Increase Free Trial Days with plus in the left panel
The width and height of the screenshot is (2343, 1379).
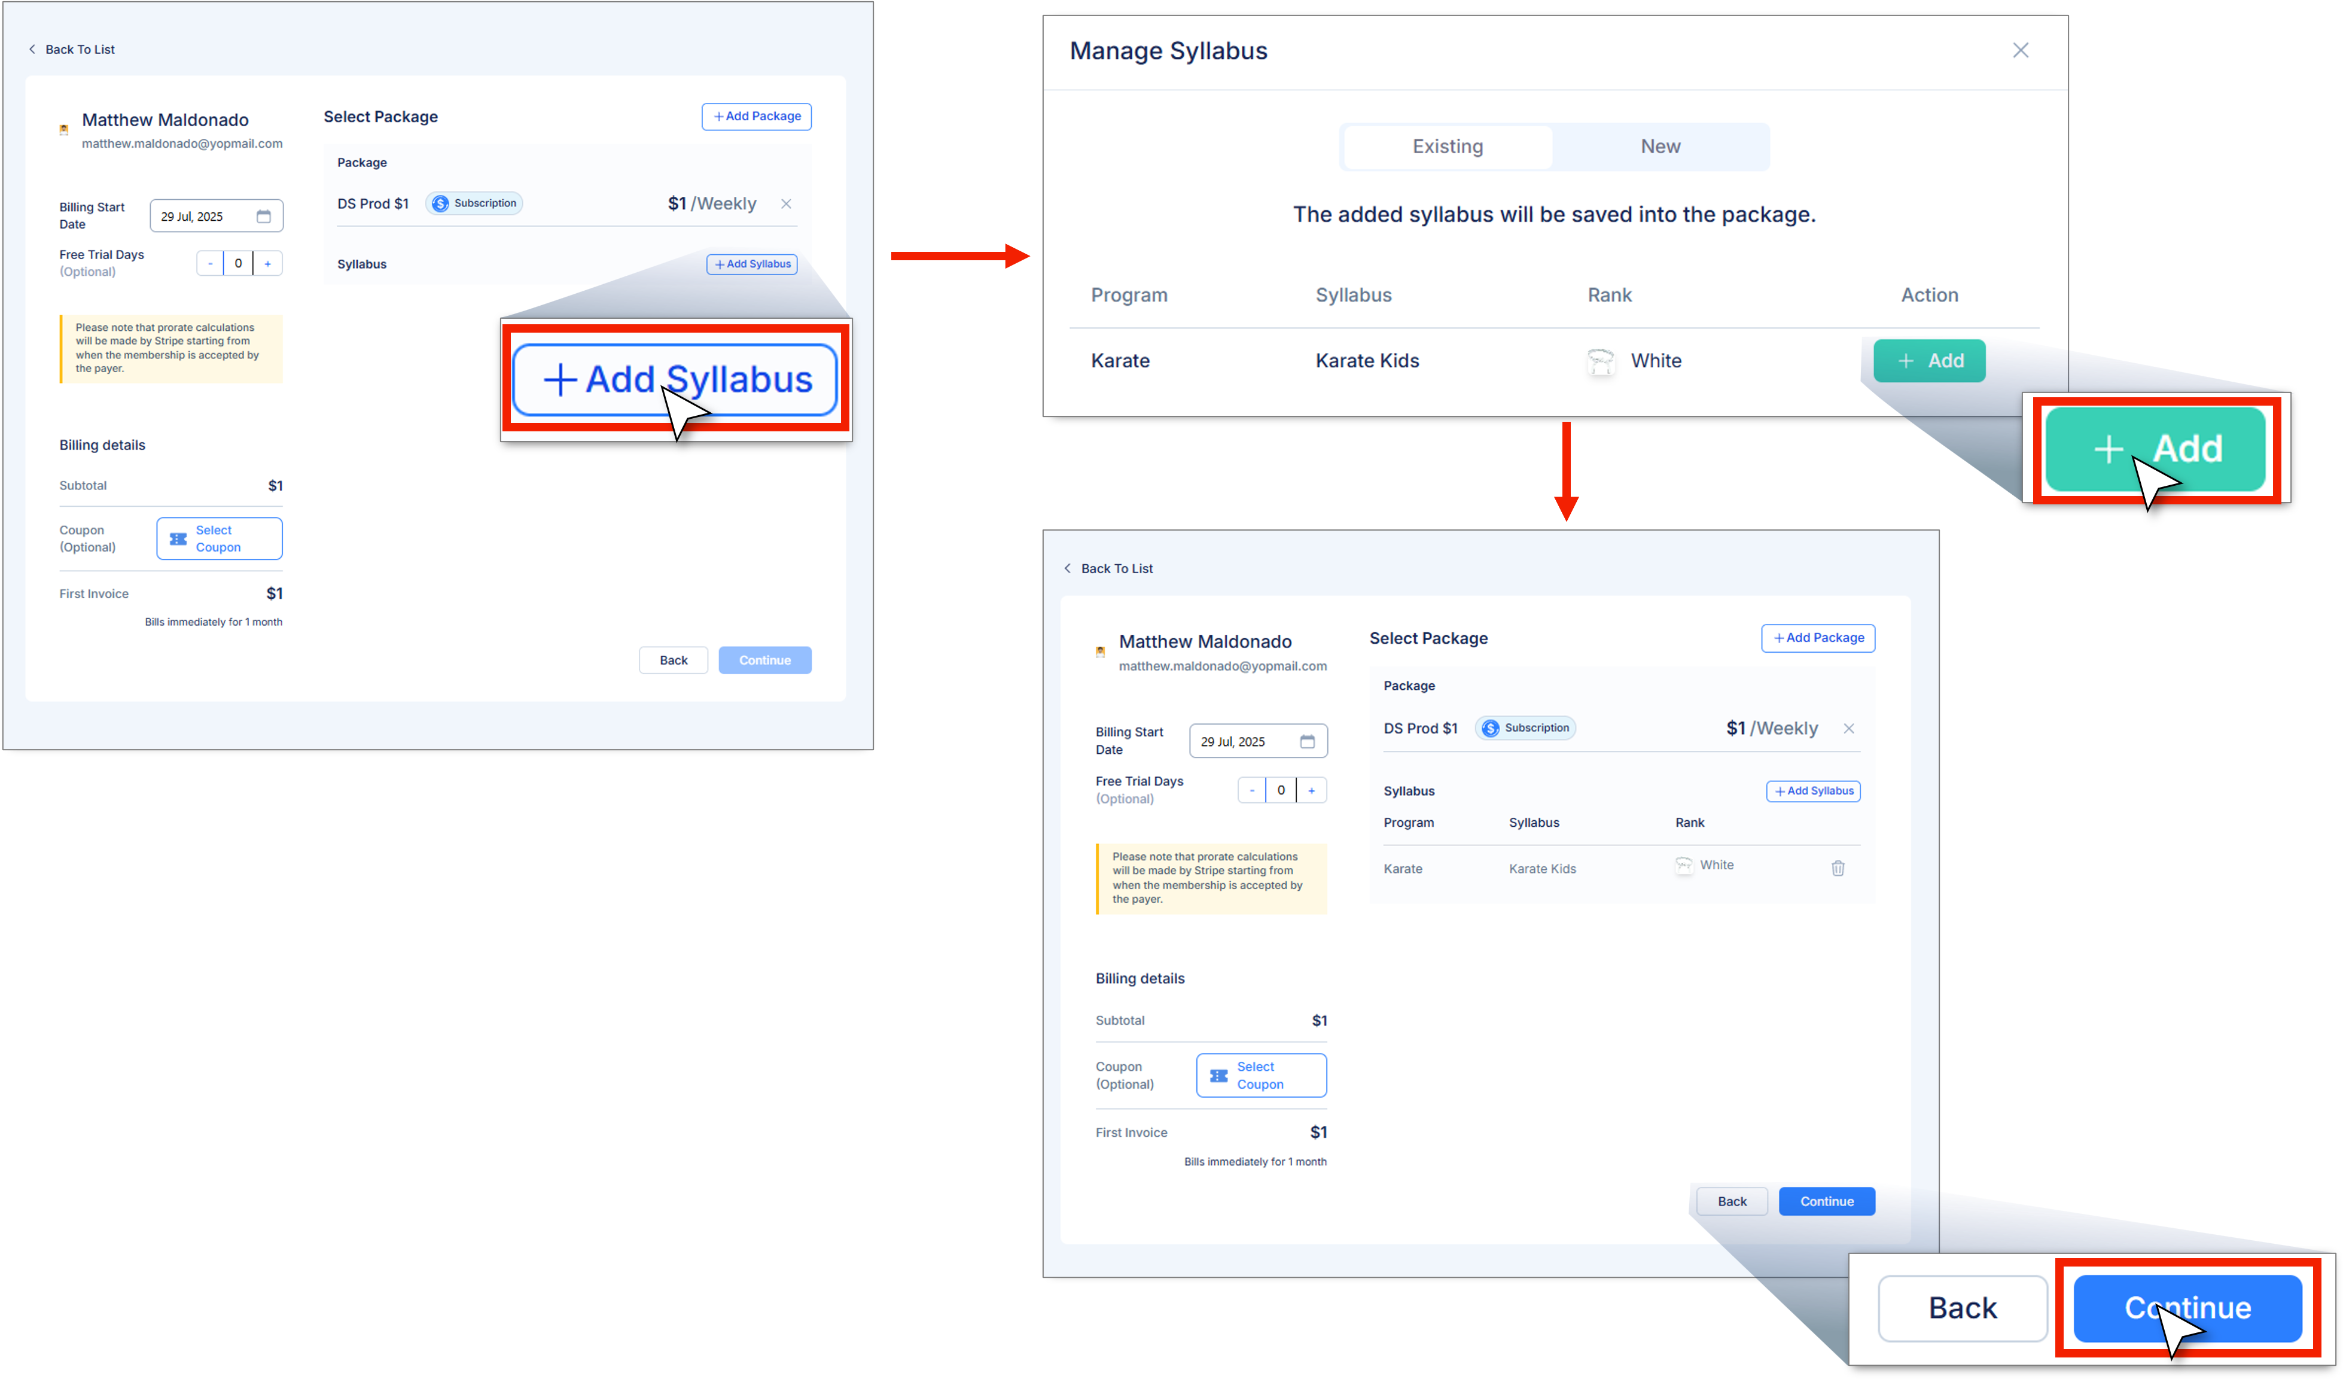(x=268, y=263)
